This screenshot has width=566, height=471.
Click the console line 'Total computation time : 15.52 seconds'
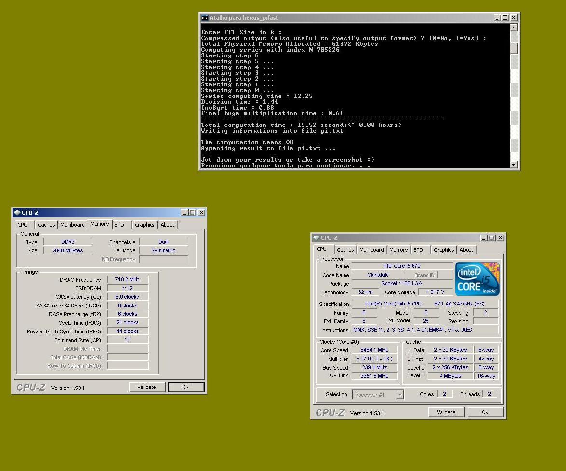(301, 125)
